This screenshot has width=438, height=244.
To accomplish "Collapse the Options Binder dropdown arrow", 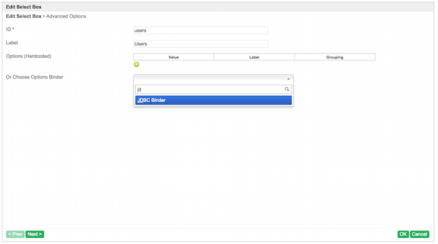I will coord(288,78).
